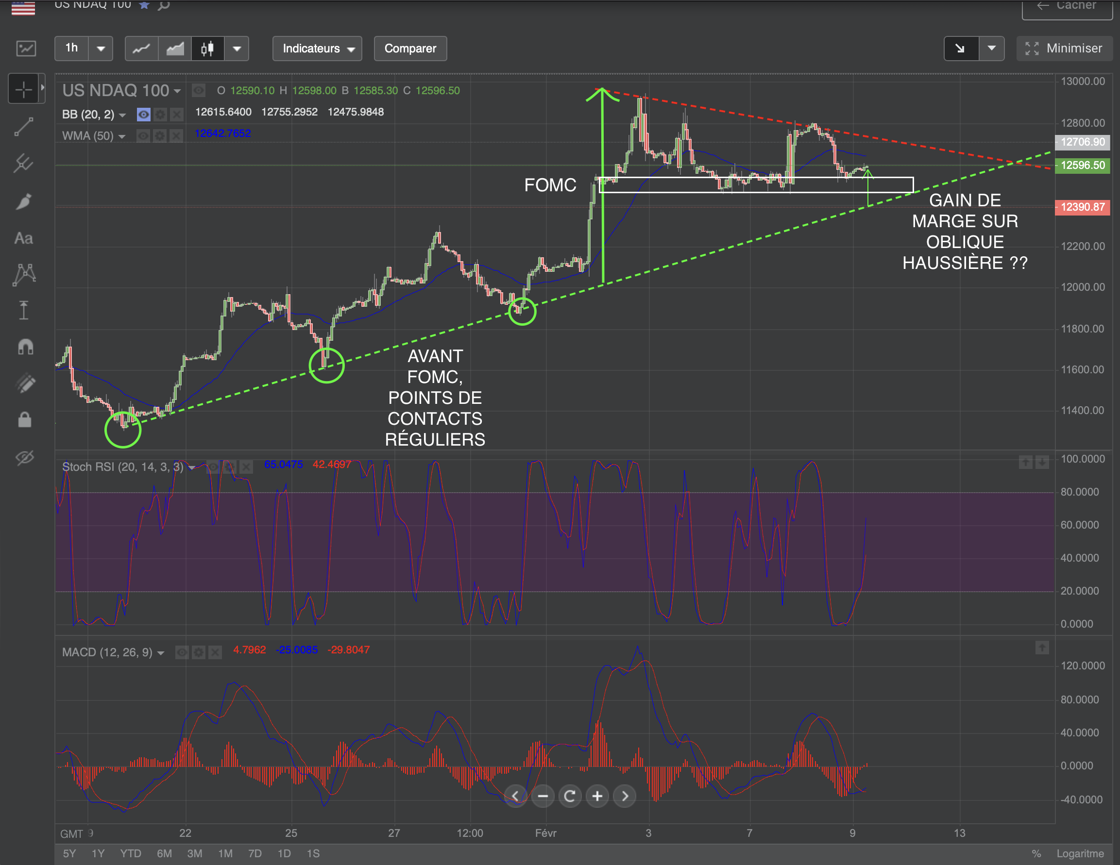This screenshot has width=1120, height=865.
Task: Open the Indicateurs dropdown
Action: [x=318, y=49]
